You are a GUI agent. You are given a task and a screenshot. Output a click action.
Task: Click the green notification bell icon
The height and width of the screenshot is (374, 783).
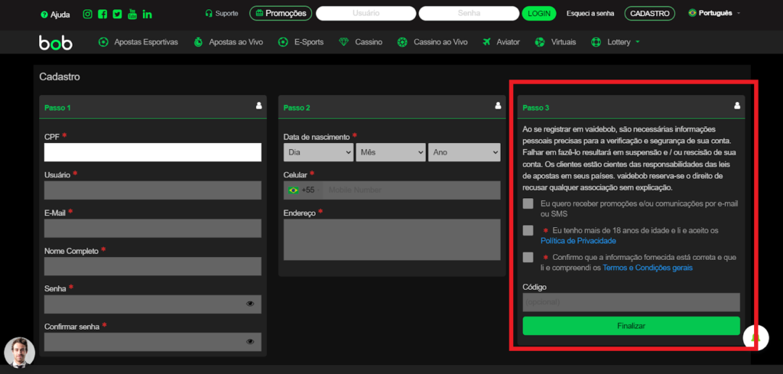pyautogui.click(x=755, y=337)
